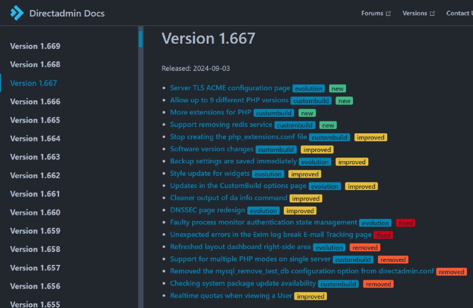This screenshot has width=473, height=308.
Task: Open Stop creating the php_extensions.conf file link
Action: [x=238, y=137]
